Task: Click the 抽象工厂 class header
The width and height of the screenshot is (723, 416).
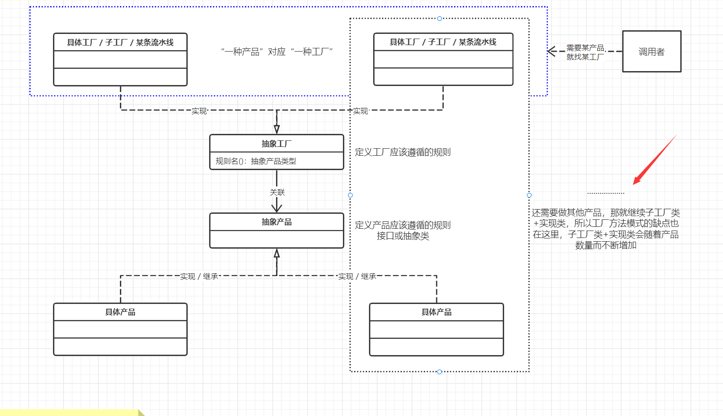Action: click(x=276, y=144)
